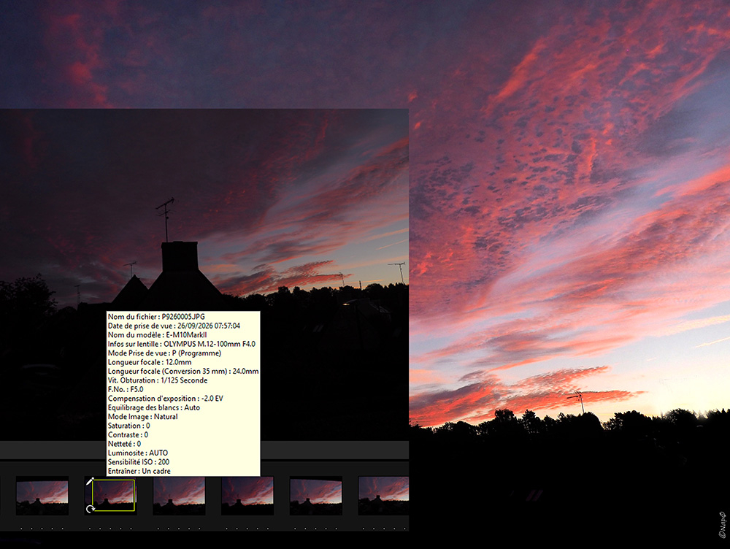Open the third thumbnail in the filmstrip
730x549 pixels.
click(x=180, y=496)
